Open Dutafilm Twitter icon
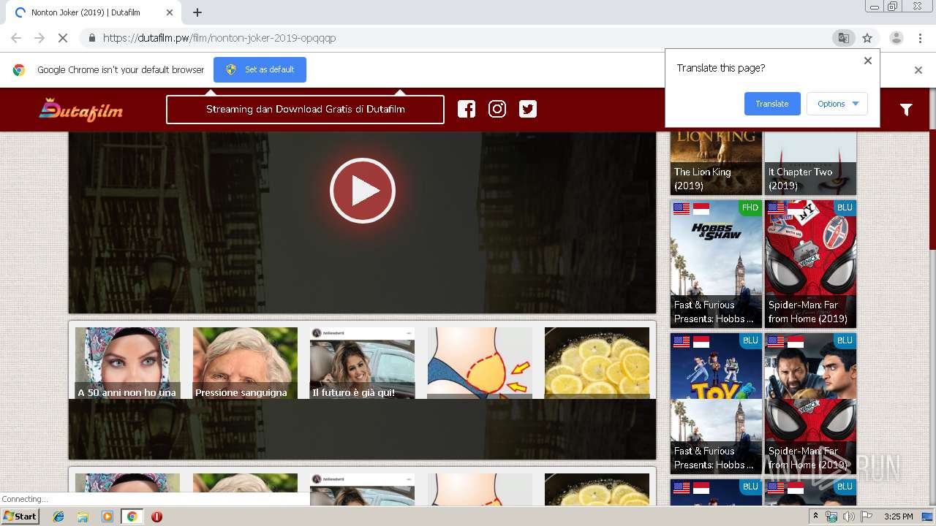The width and height of the screenshot is (936, 526). point(528,109)
